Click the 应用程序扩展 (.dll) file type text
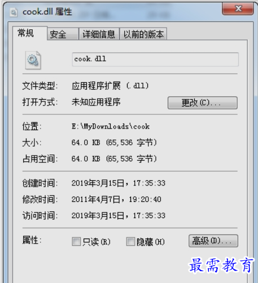 point(110,86)
